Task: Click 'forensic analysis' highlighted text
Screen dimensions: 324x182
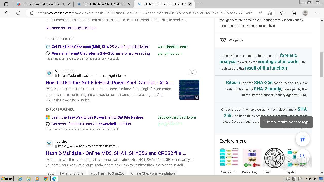Action: coord(258,58)
